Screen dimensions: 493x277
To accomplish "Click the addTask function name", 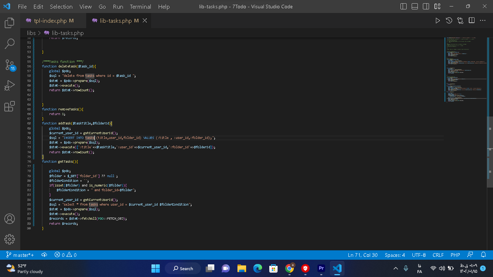I will (x=65, y=123).
